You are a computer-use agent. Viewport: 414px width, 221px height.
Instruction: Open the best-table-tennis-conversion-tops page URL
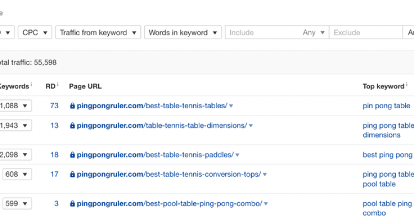point(169,174)
